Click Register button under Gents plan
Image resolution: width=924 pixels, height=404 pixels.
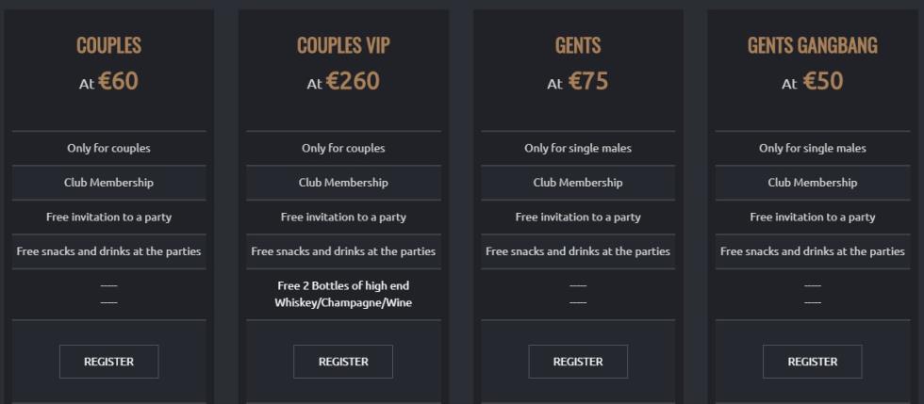click(x=578, y=362)
